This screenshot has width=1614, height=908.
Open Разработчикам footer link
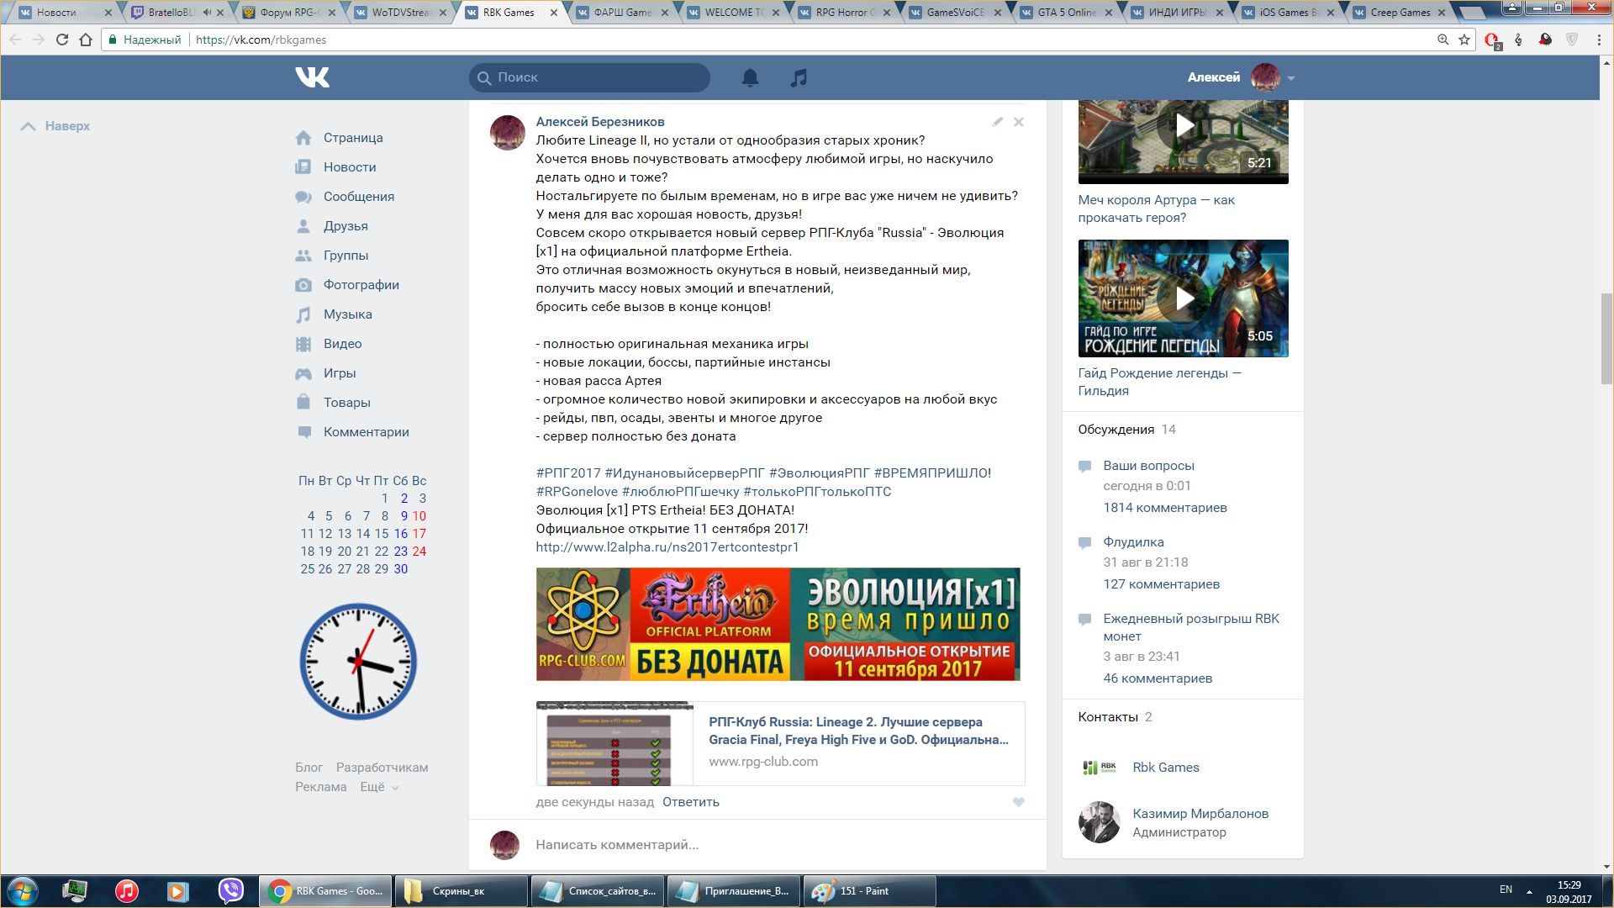[382, 768]
